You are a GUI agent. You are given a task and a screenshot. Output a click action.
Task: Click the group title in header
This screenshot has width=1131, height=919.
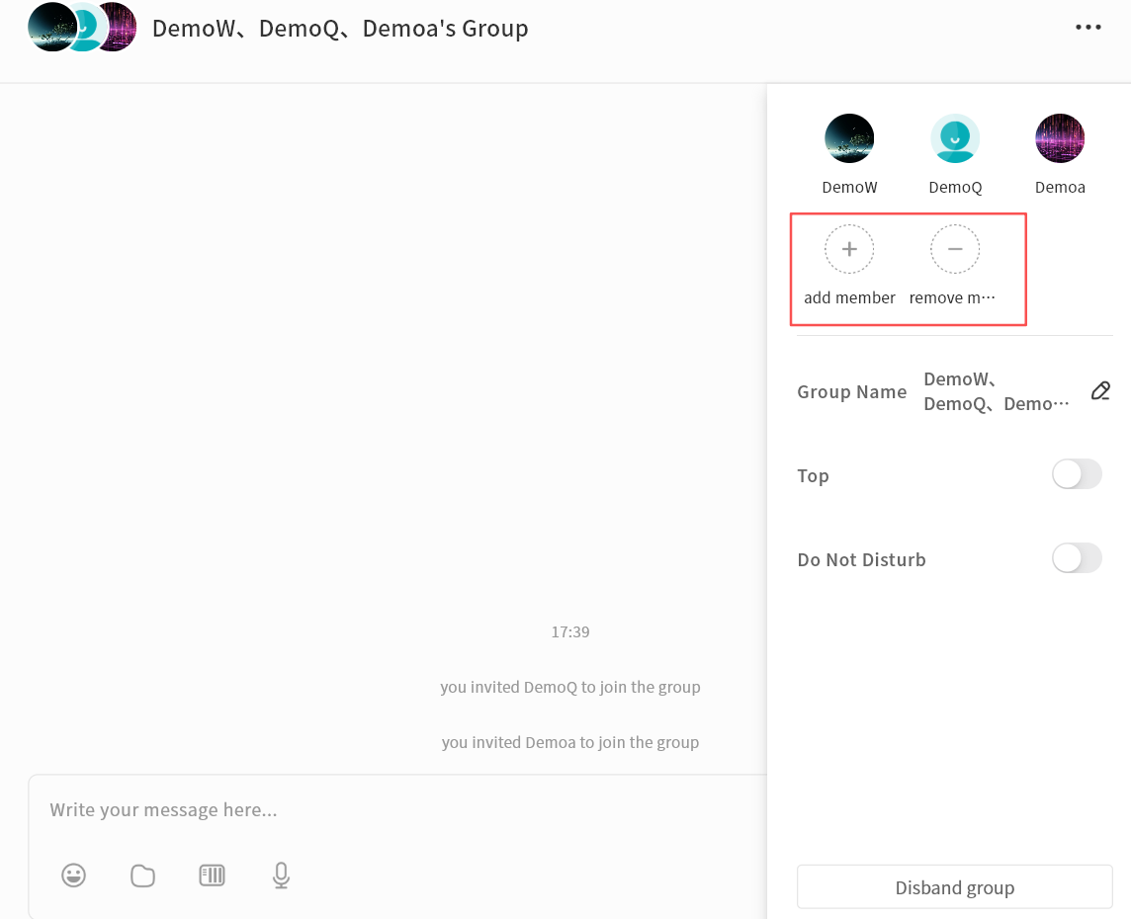pyautogui.click(x=340, y=29)
